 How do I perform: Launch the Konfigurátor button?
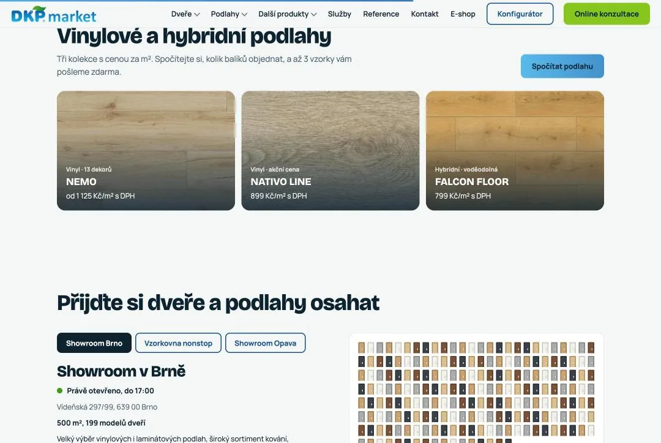520,14
